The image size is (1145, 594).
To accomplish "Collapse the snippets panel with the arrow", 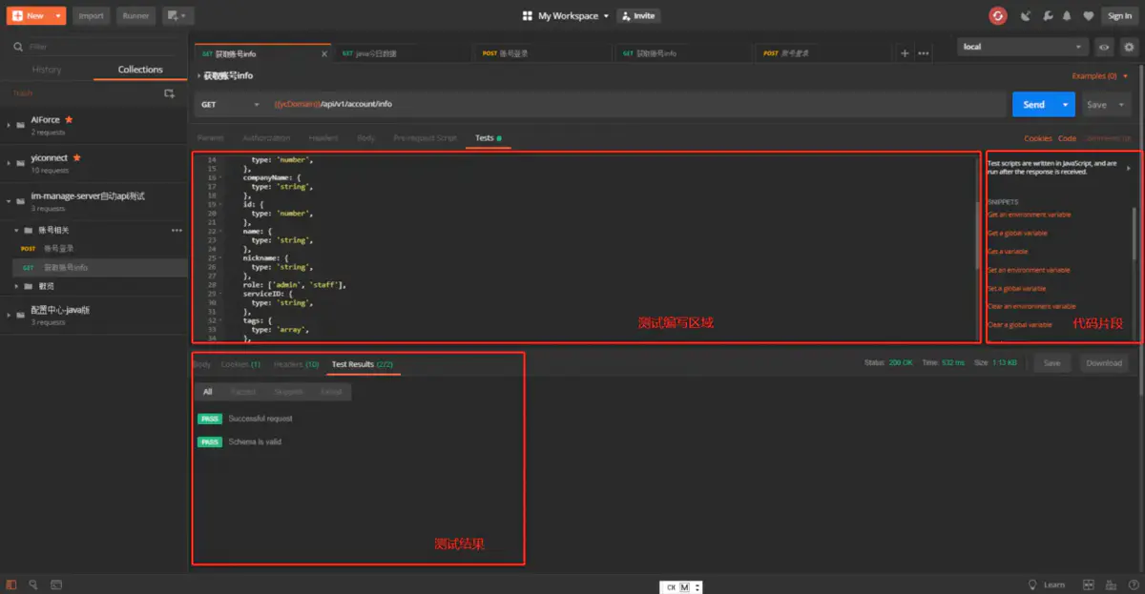I will pyautogui.click(x=1130, y=169).
